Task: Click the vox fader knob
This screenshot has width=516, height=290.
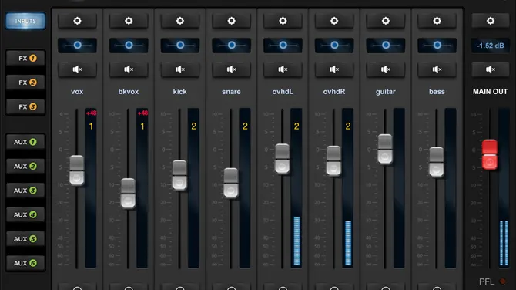Action: tap(77, 170)
